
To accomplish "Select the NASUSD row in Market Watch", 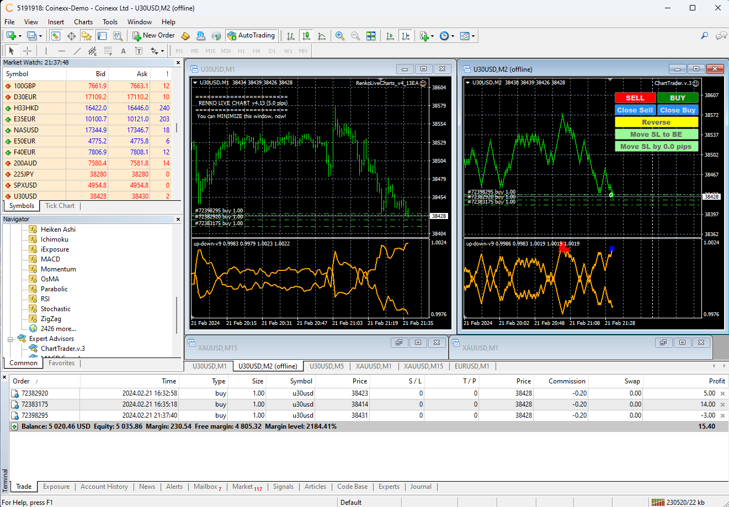I will (x=26, y=130).
